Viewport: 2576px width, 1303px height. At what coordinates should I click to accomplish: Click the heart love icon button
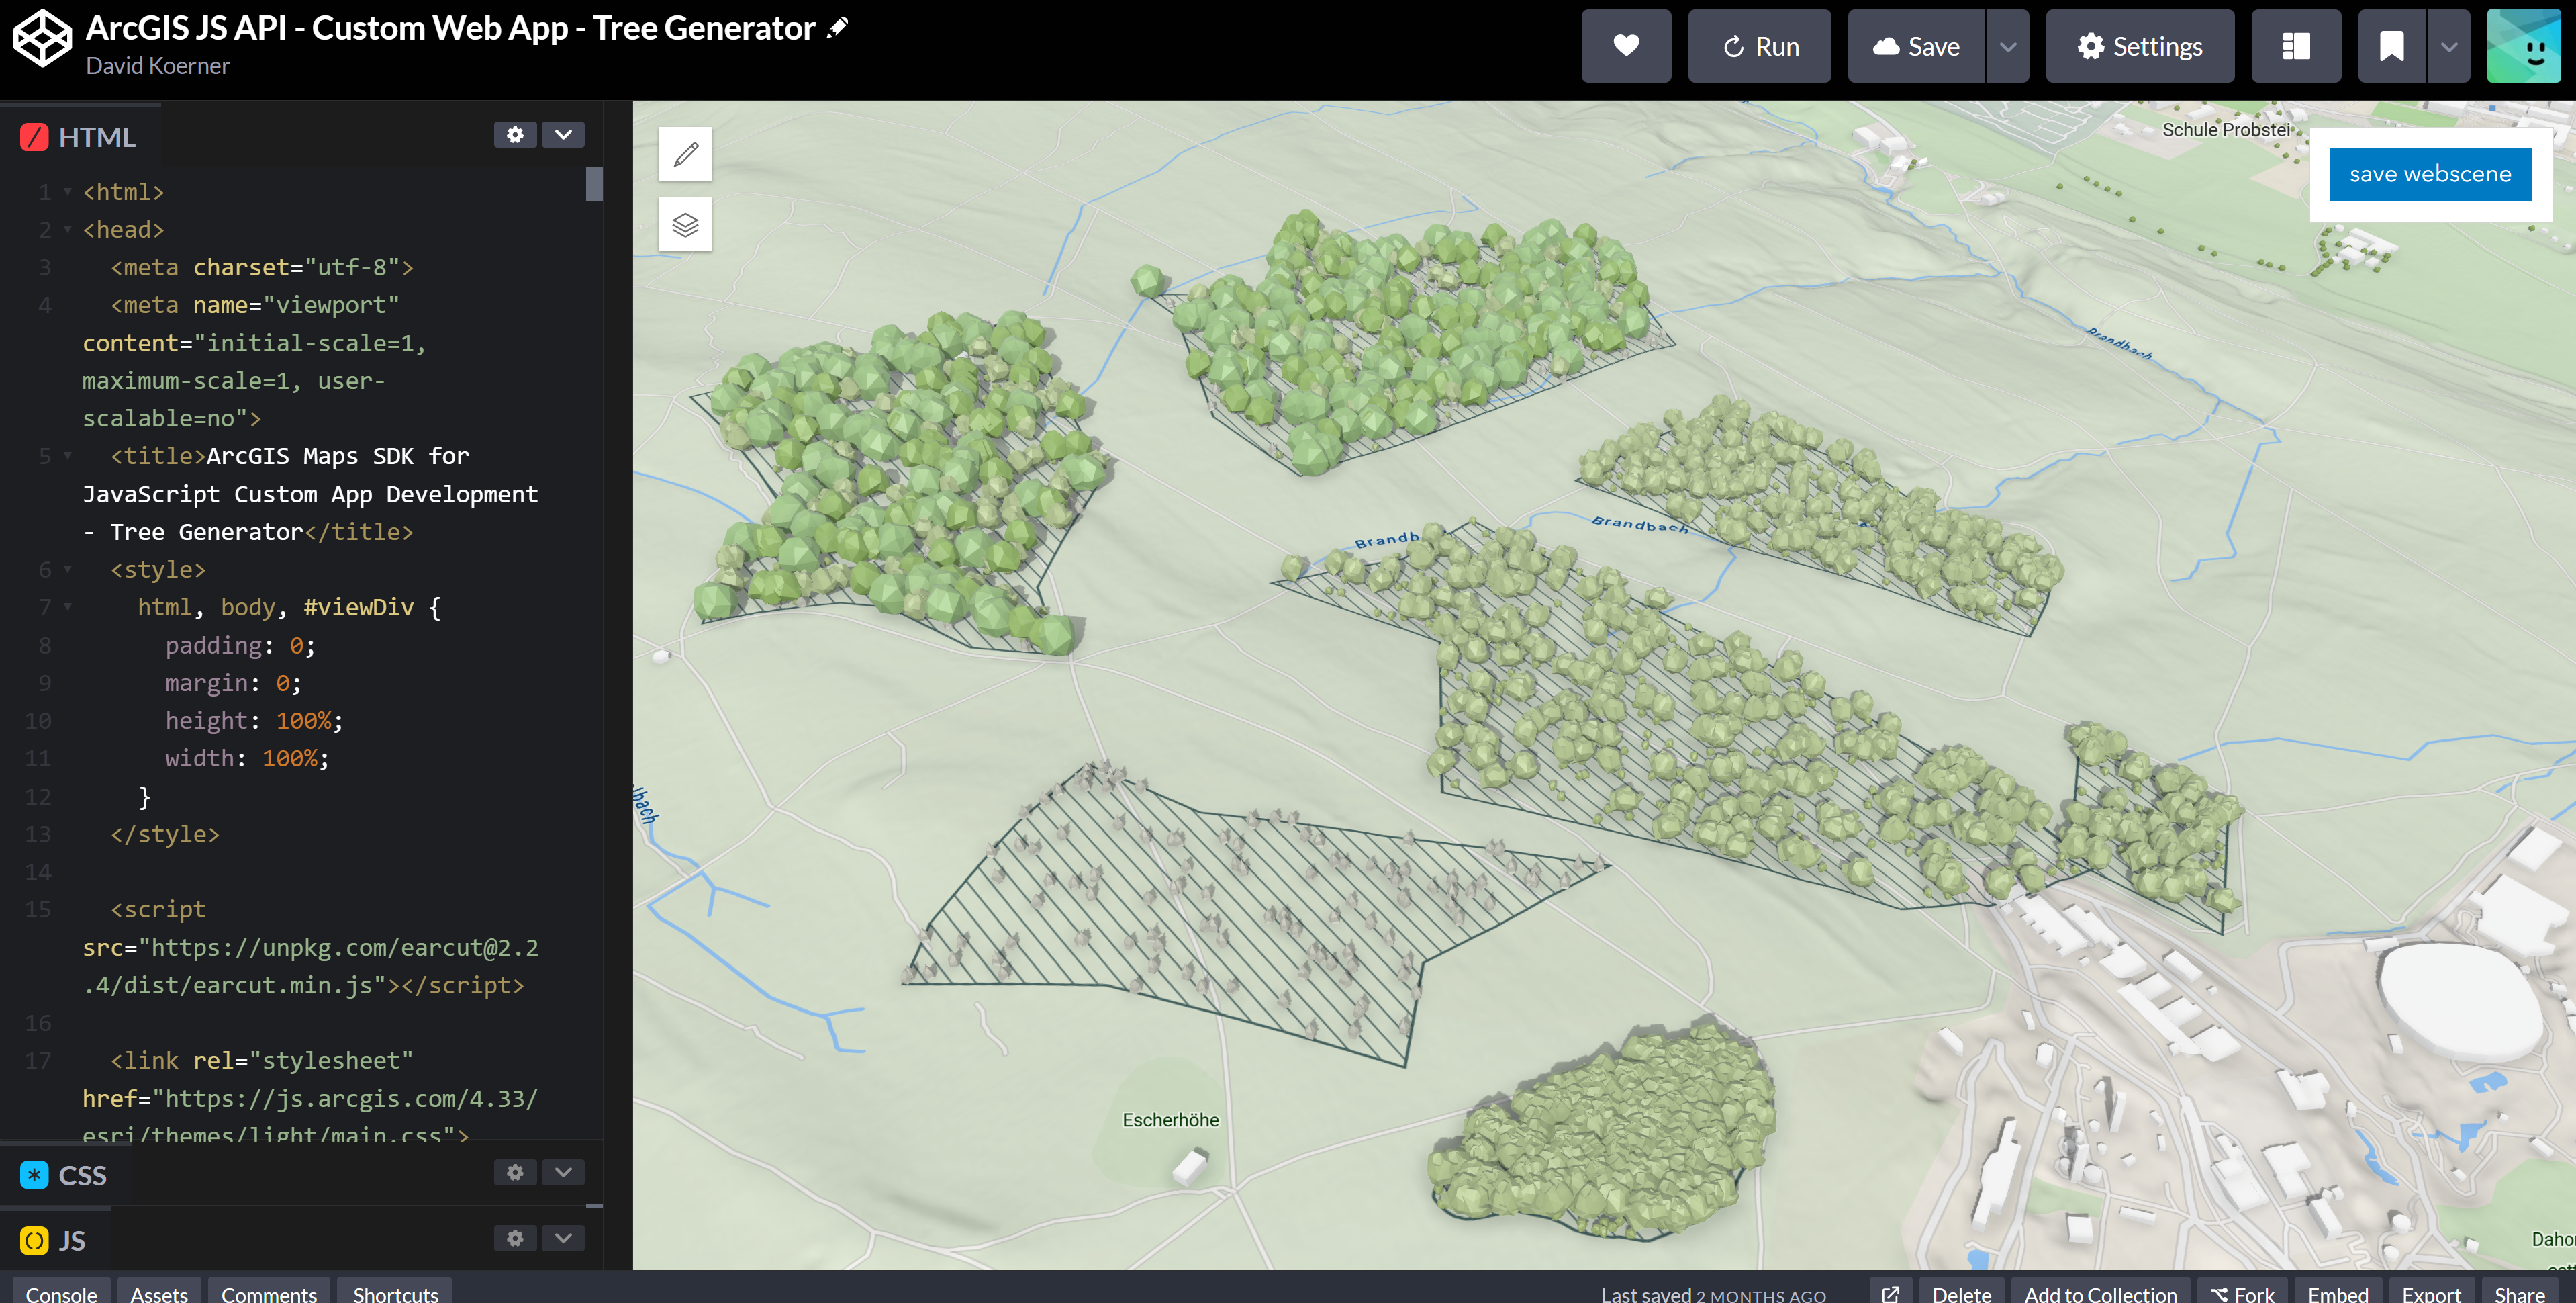point(1625,46)
